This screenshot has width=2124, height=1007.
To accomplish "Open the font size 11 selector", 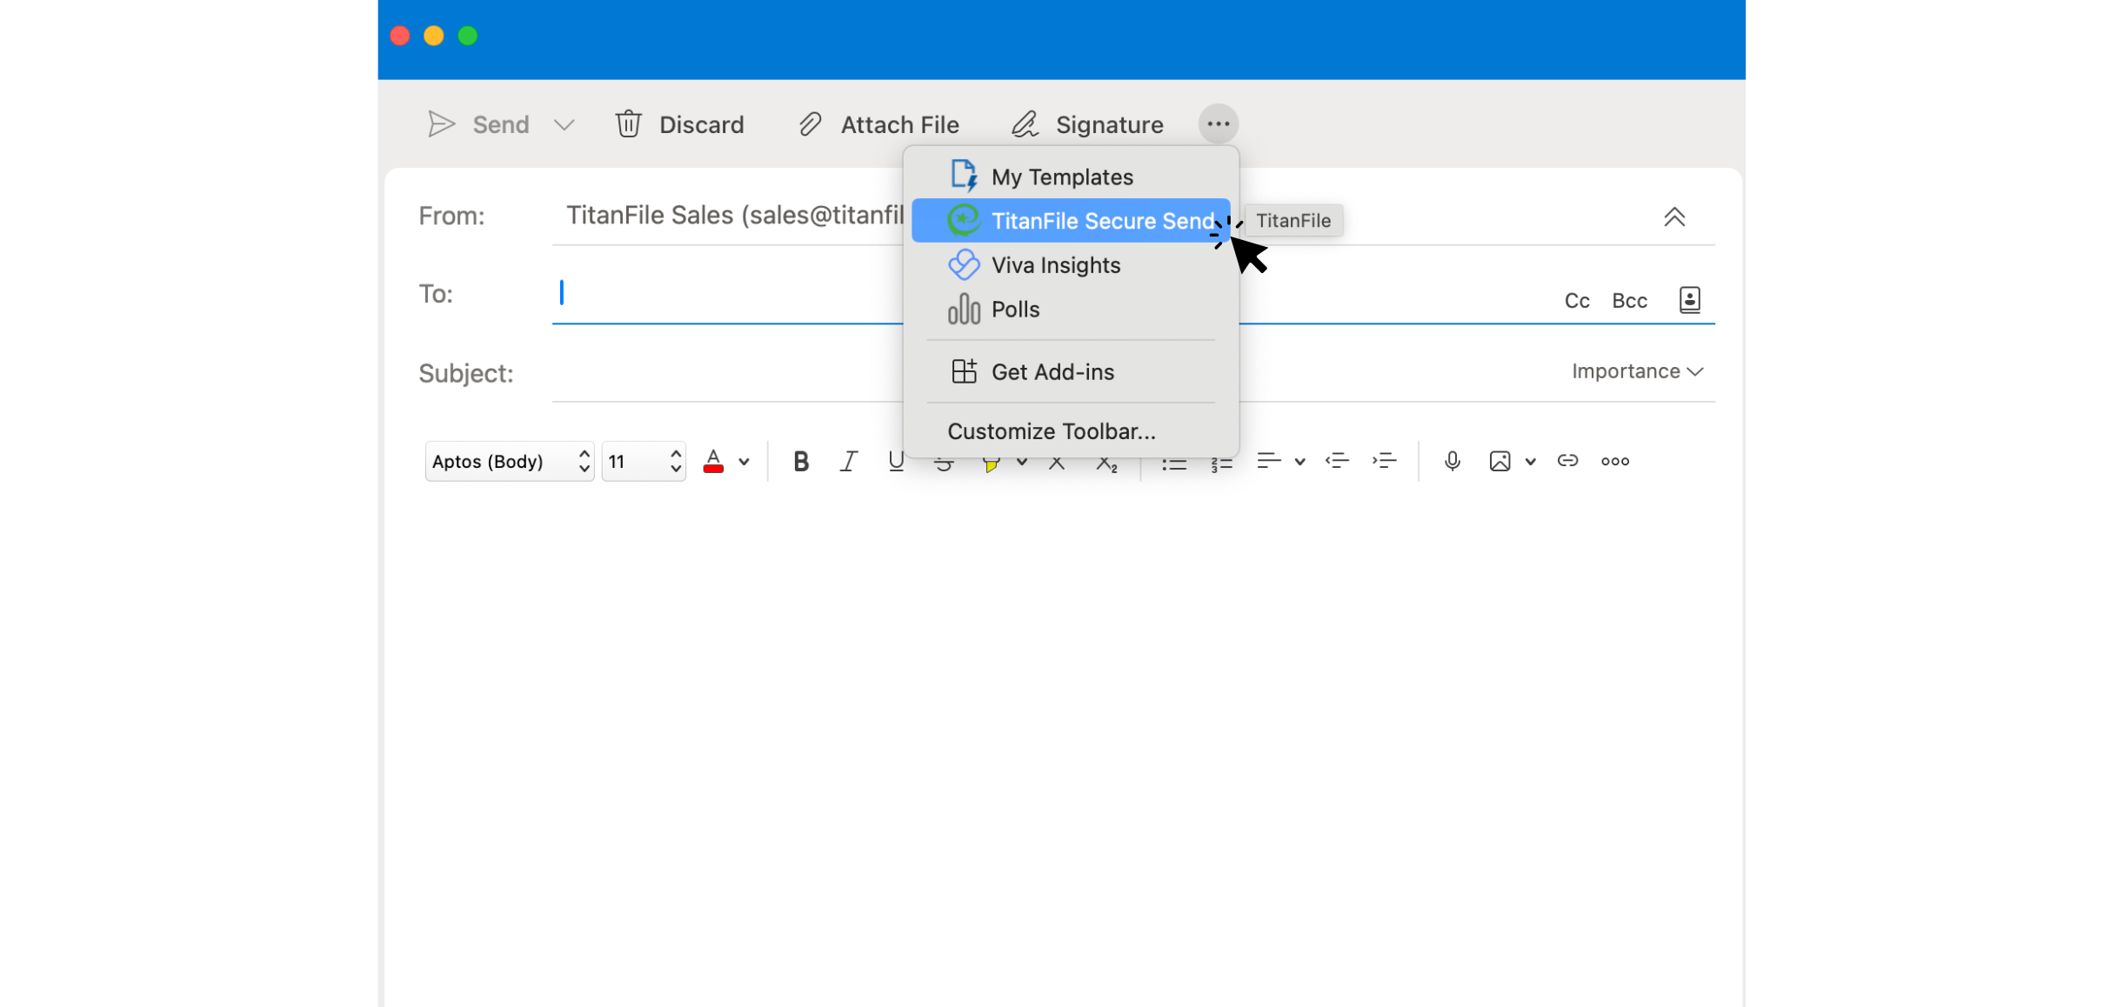I will click(644, 461).
